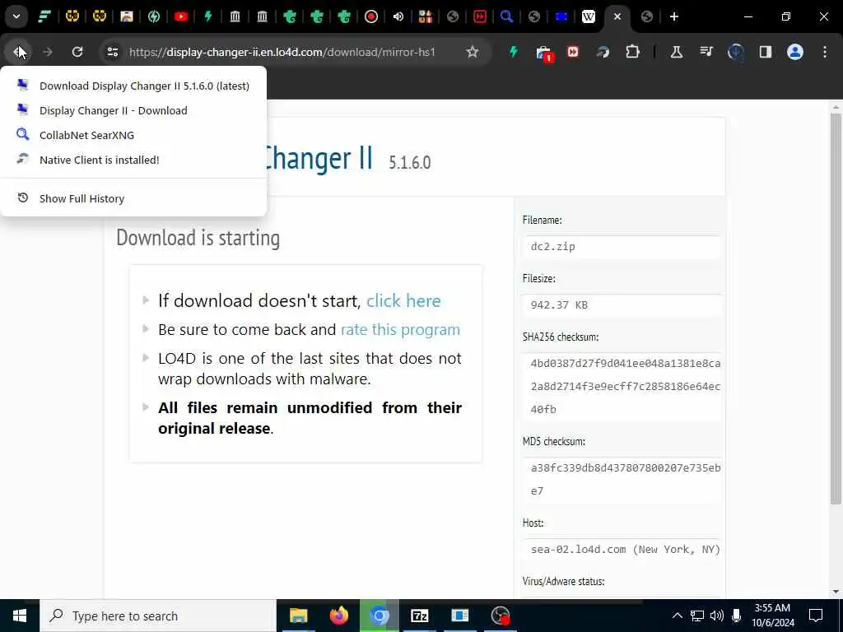The height and width of the screenshot is (632, 843).
Task: Choose Show Full History
Action: tap(133, 198)
